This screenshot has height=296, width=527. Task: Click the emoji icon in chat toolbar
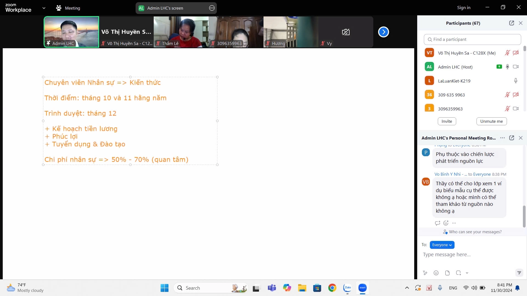(436, 273)
